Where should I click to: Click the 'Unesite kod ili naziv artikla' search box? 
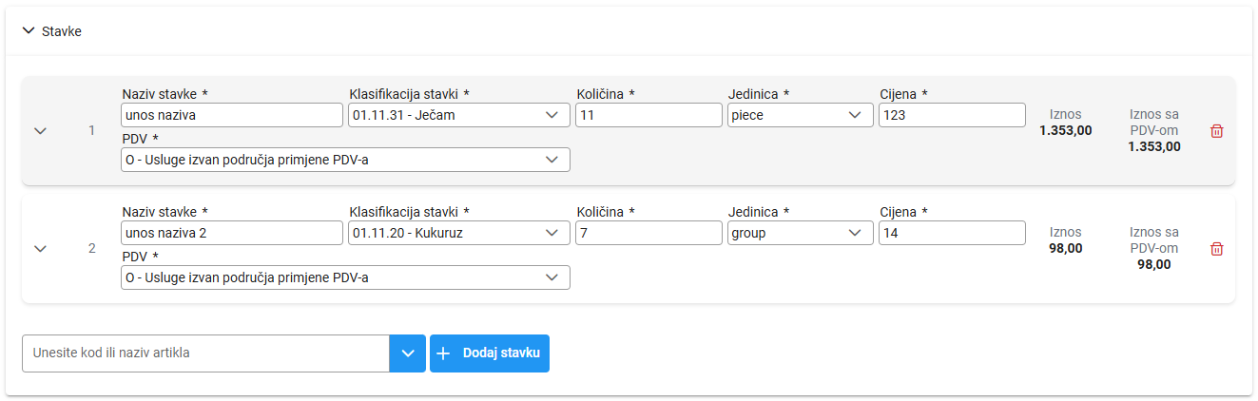(x=205, y=353)
